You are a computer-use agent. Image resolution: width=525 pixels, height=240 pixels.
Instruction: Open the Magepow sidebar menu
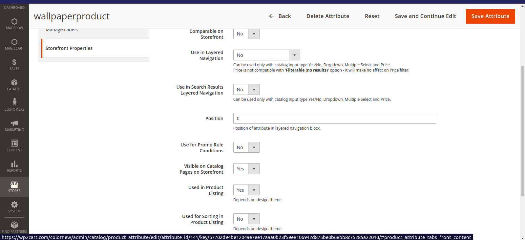[x=14, y=24]
